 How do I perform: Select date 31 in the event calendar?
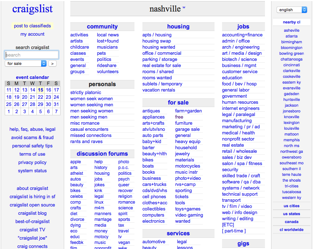coord(56,104)
